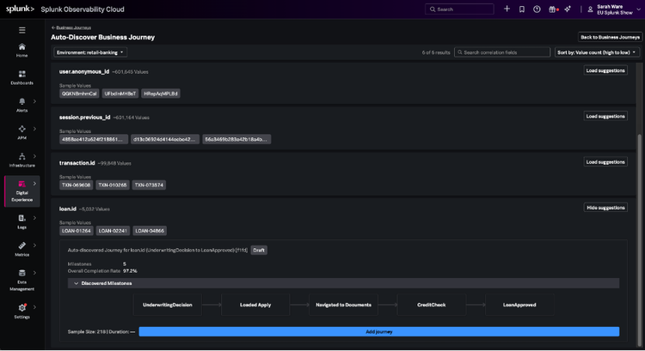Click the Add journey button
Viewport: 645px width, 351px height.
pos(379,332)
